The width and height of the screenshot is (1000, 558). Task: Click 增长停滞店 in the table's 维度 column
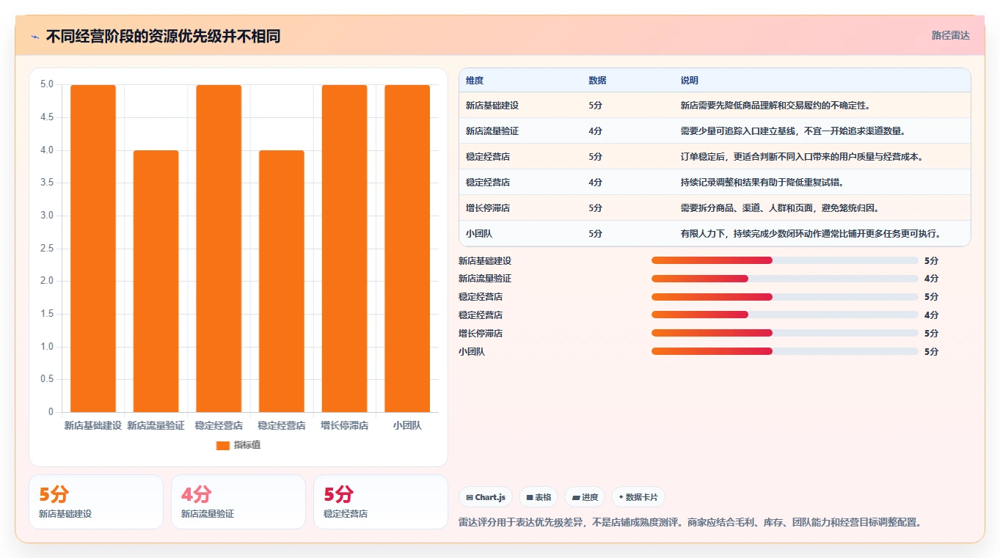click(488, 208)
